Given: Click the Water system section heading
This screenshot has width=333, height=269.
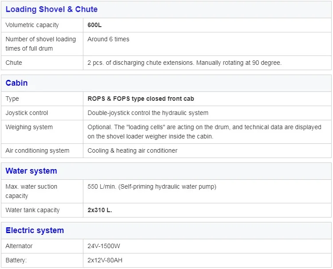Looking at the screenshot, I should pos(31,171).
